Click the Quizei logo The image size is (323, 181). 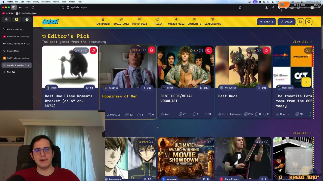(x=50, y=22)
